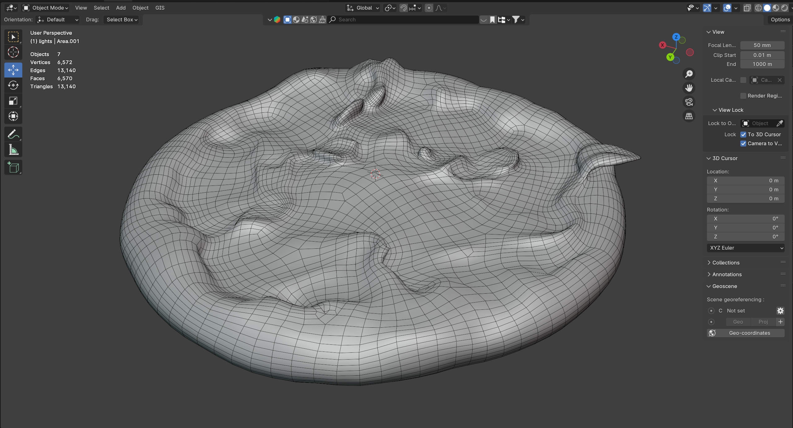Open the Add menu
Image resolution: width=793 pixels, height=428 pixels.
pyautogui.click(x=121, y=8)
